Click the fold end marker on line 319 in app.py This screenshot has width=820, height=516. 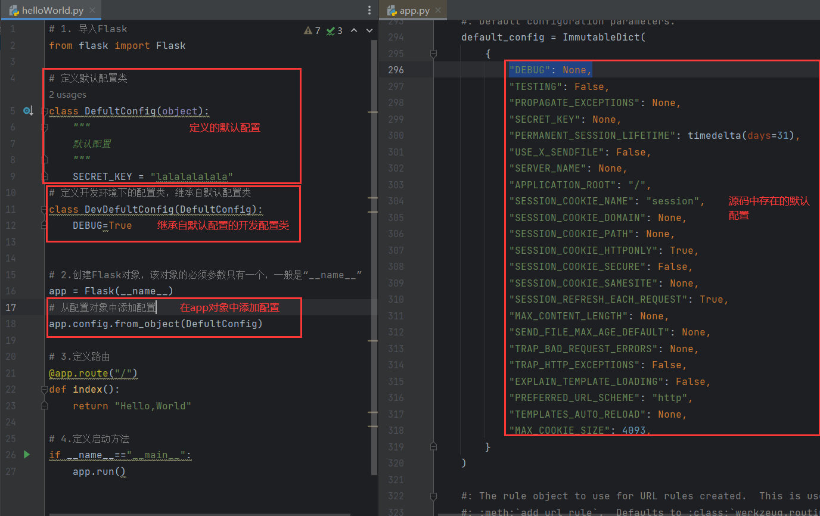click(434, 446)
